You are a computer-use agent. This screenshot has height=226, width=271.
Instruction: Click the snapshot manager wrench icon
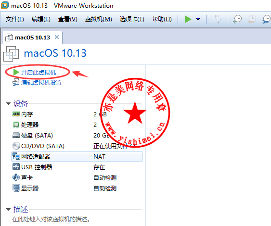click(266, 19)
